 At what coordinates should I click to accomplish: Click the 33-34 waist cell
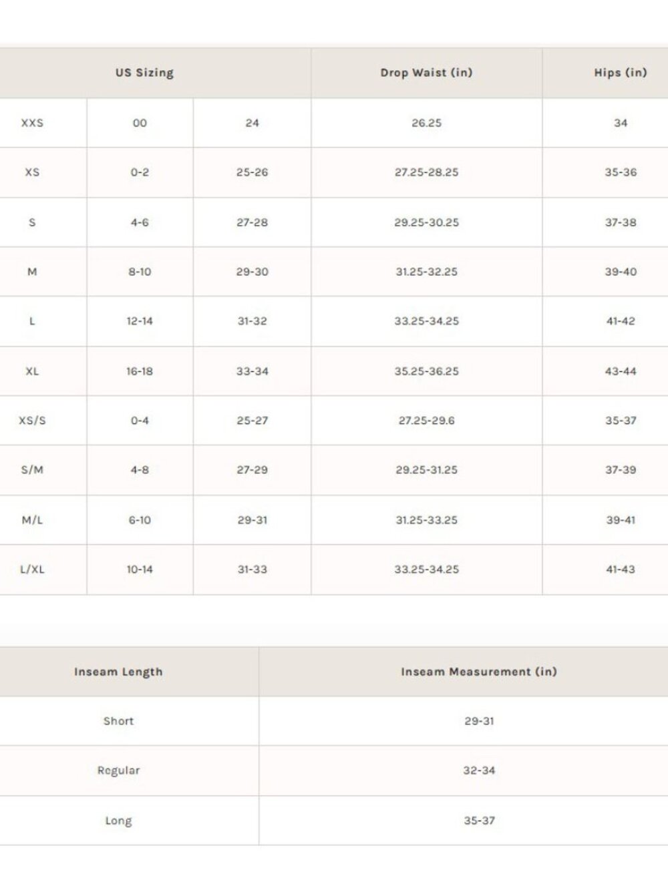252,371
